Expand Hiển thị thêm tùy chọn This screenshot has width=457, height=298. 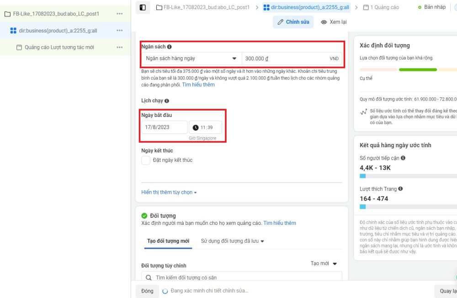169,192
